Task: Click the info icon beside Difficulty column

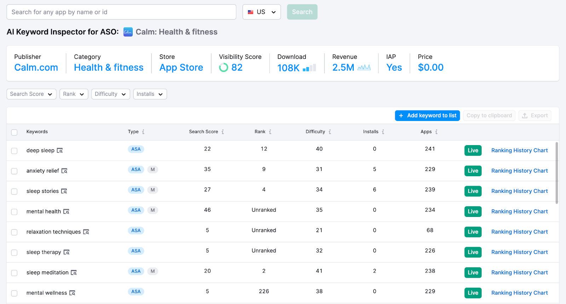Action: (x=330, y=132)
